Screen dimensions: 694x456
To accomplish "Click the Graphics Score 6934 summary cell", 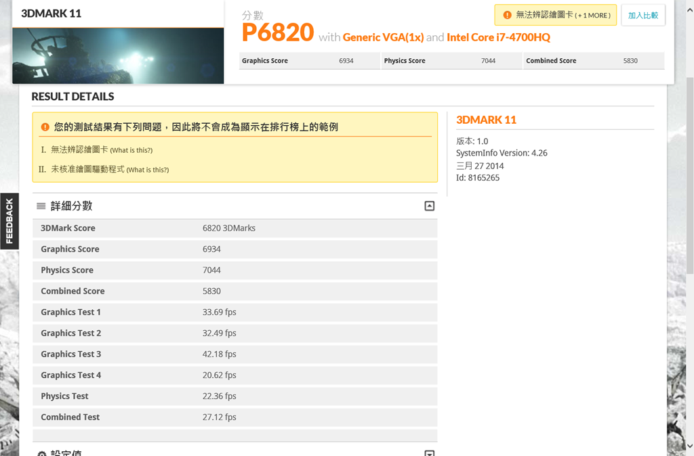I will coord(310,60).
